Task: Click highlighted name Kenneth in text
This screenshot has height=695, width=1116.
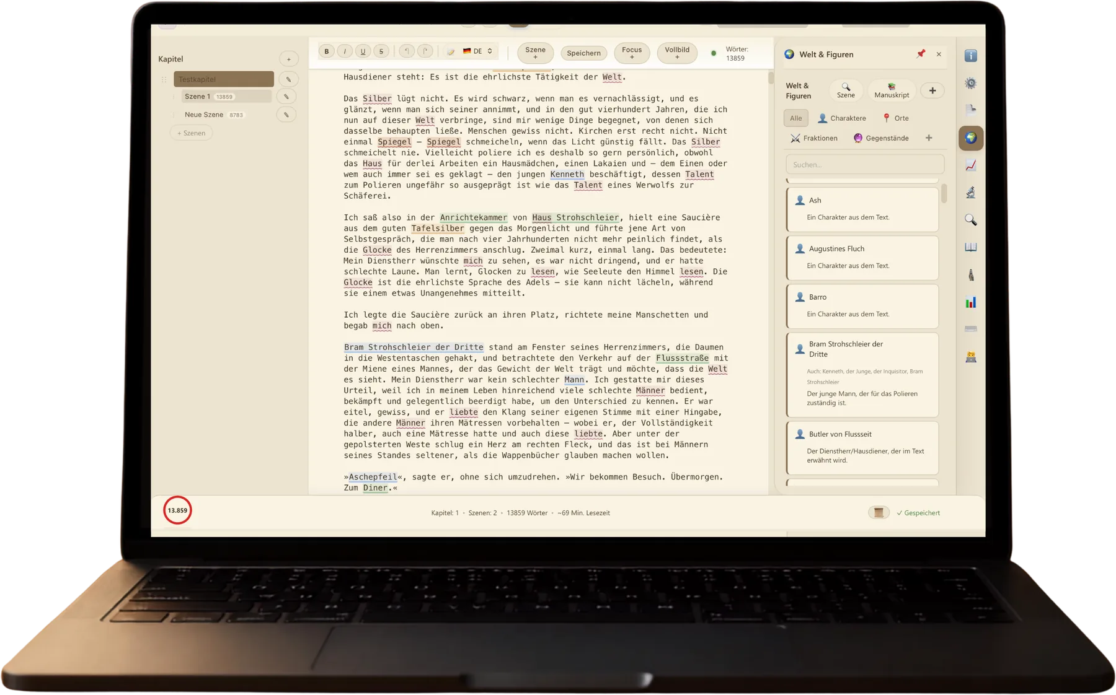Action: 567,174
